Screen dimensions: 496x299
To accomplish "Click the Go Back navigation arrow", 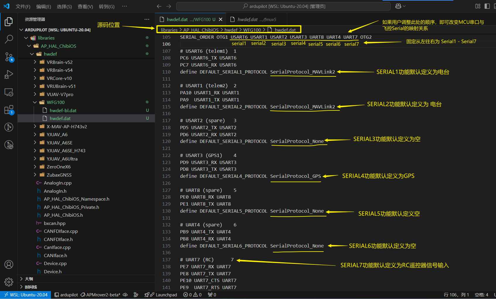I will pos(159,6).
